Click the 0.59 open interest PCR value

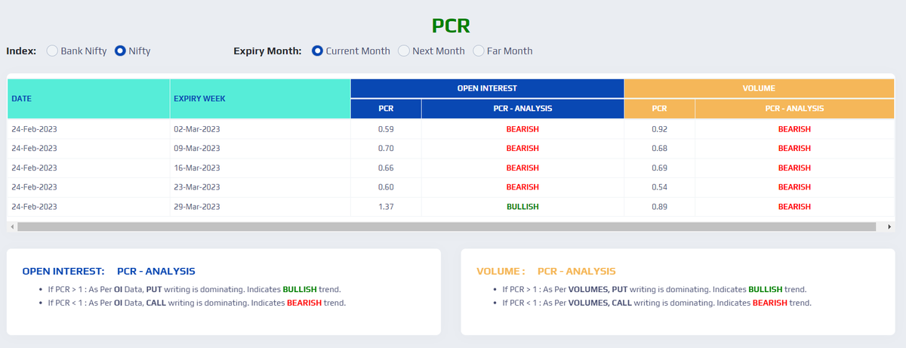[x=386, y=129]
